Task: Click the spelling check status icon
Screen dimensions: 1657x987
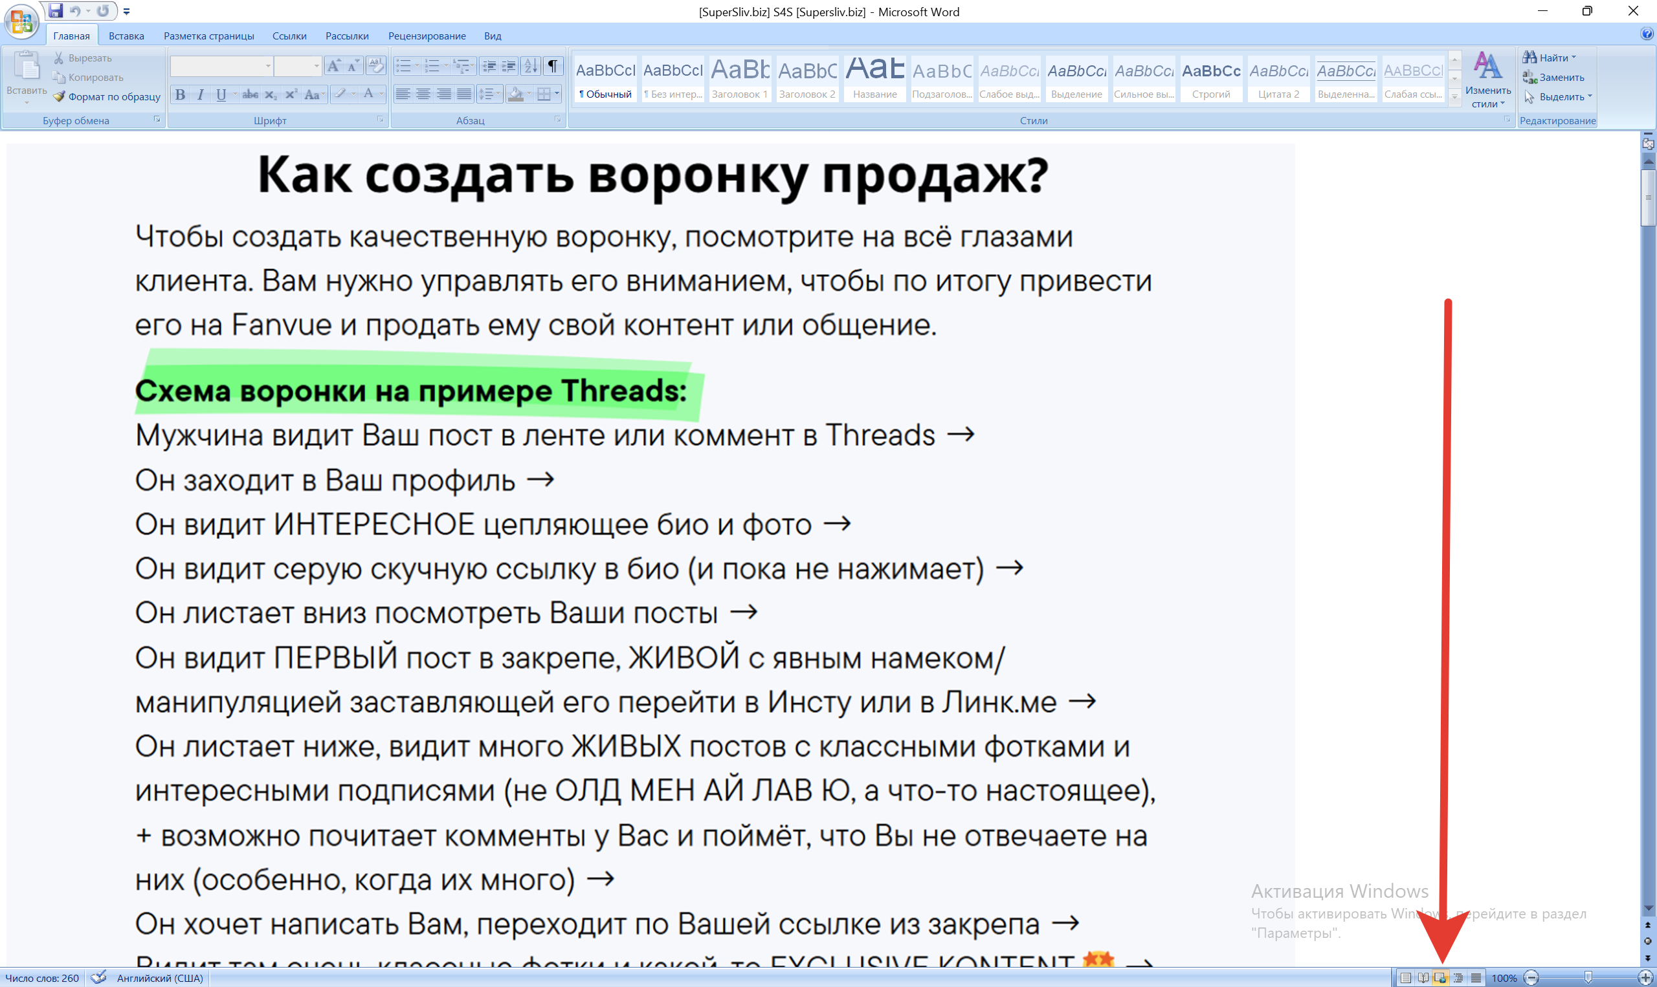Action: pyautogui.click(x=98, y=978)
